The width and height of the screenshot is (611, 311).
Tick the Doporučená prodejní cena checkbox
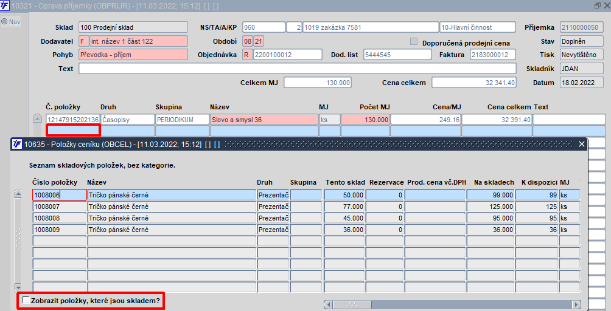[414, 41]
